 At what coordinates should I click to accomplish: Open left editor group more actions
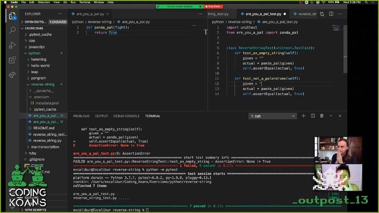(x=200, y=14)
